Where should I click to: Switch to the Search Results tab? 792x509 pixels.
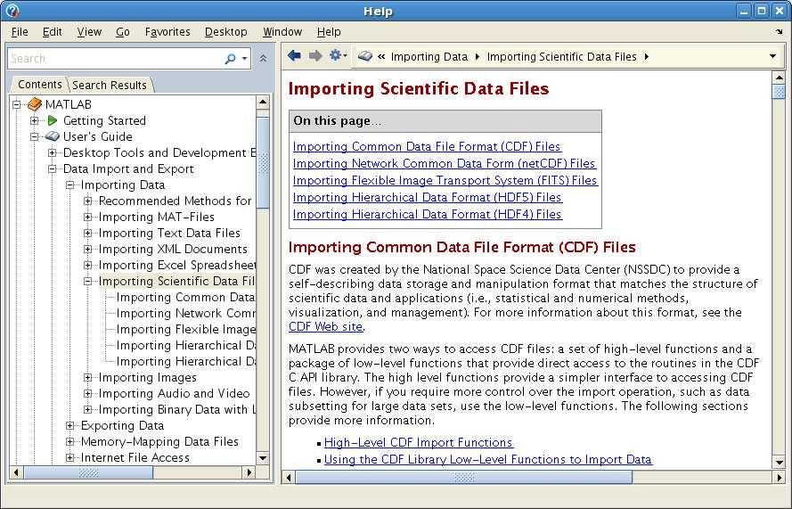110,85
